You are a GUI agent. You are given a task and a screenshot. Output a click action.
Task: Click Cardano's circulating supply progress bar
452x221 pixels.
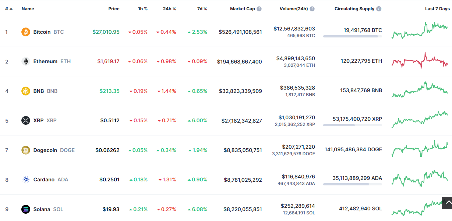point(353,184)
